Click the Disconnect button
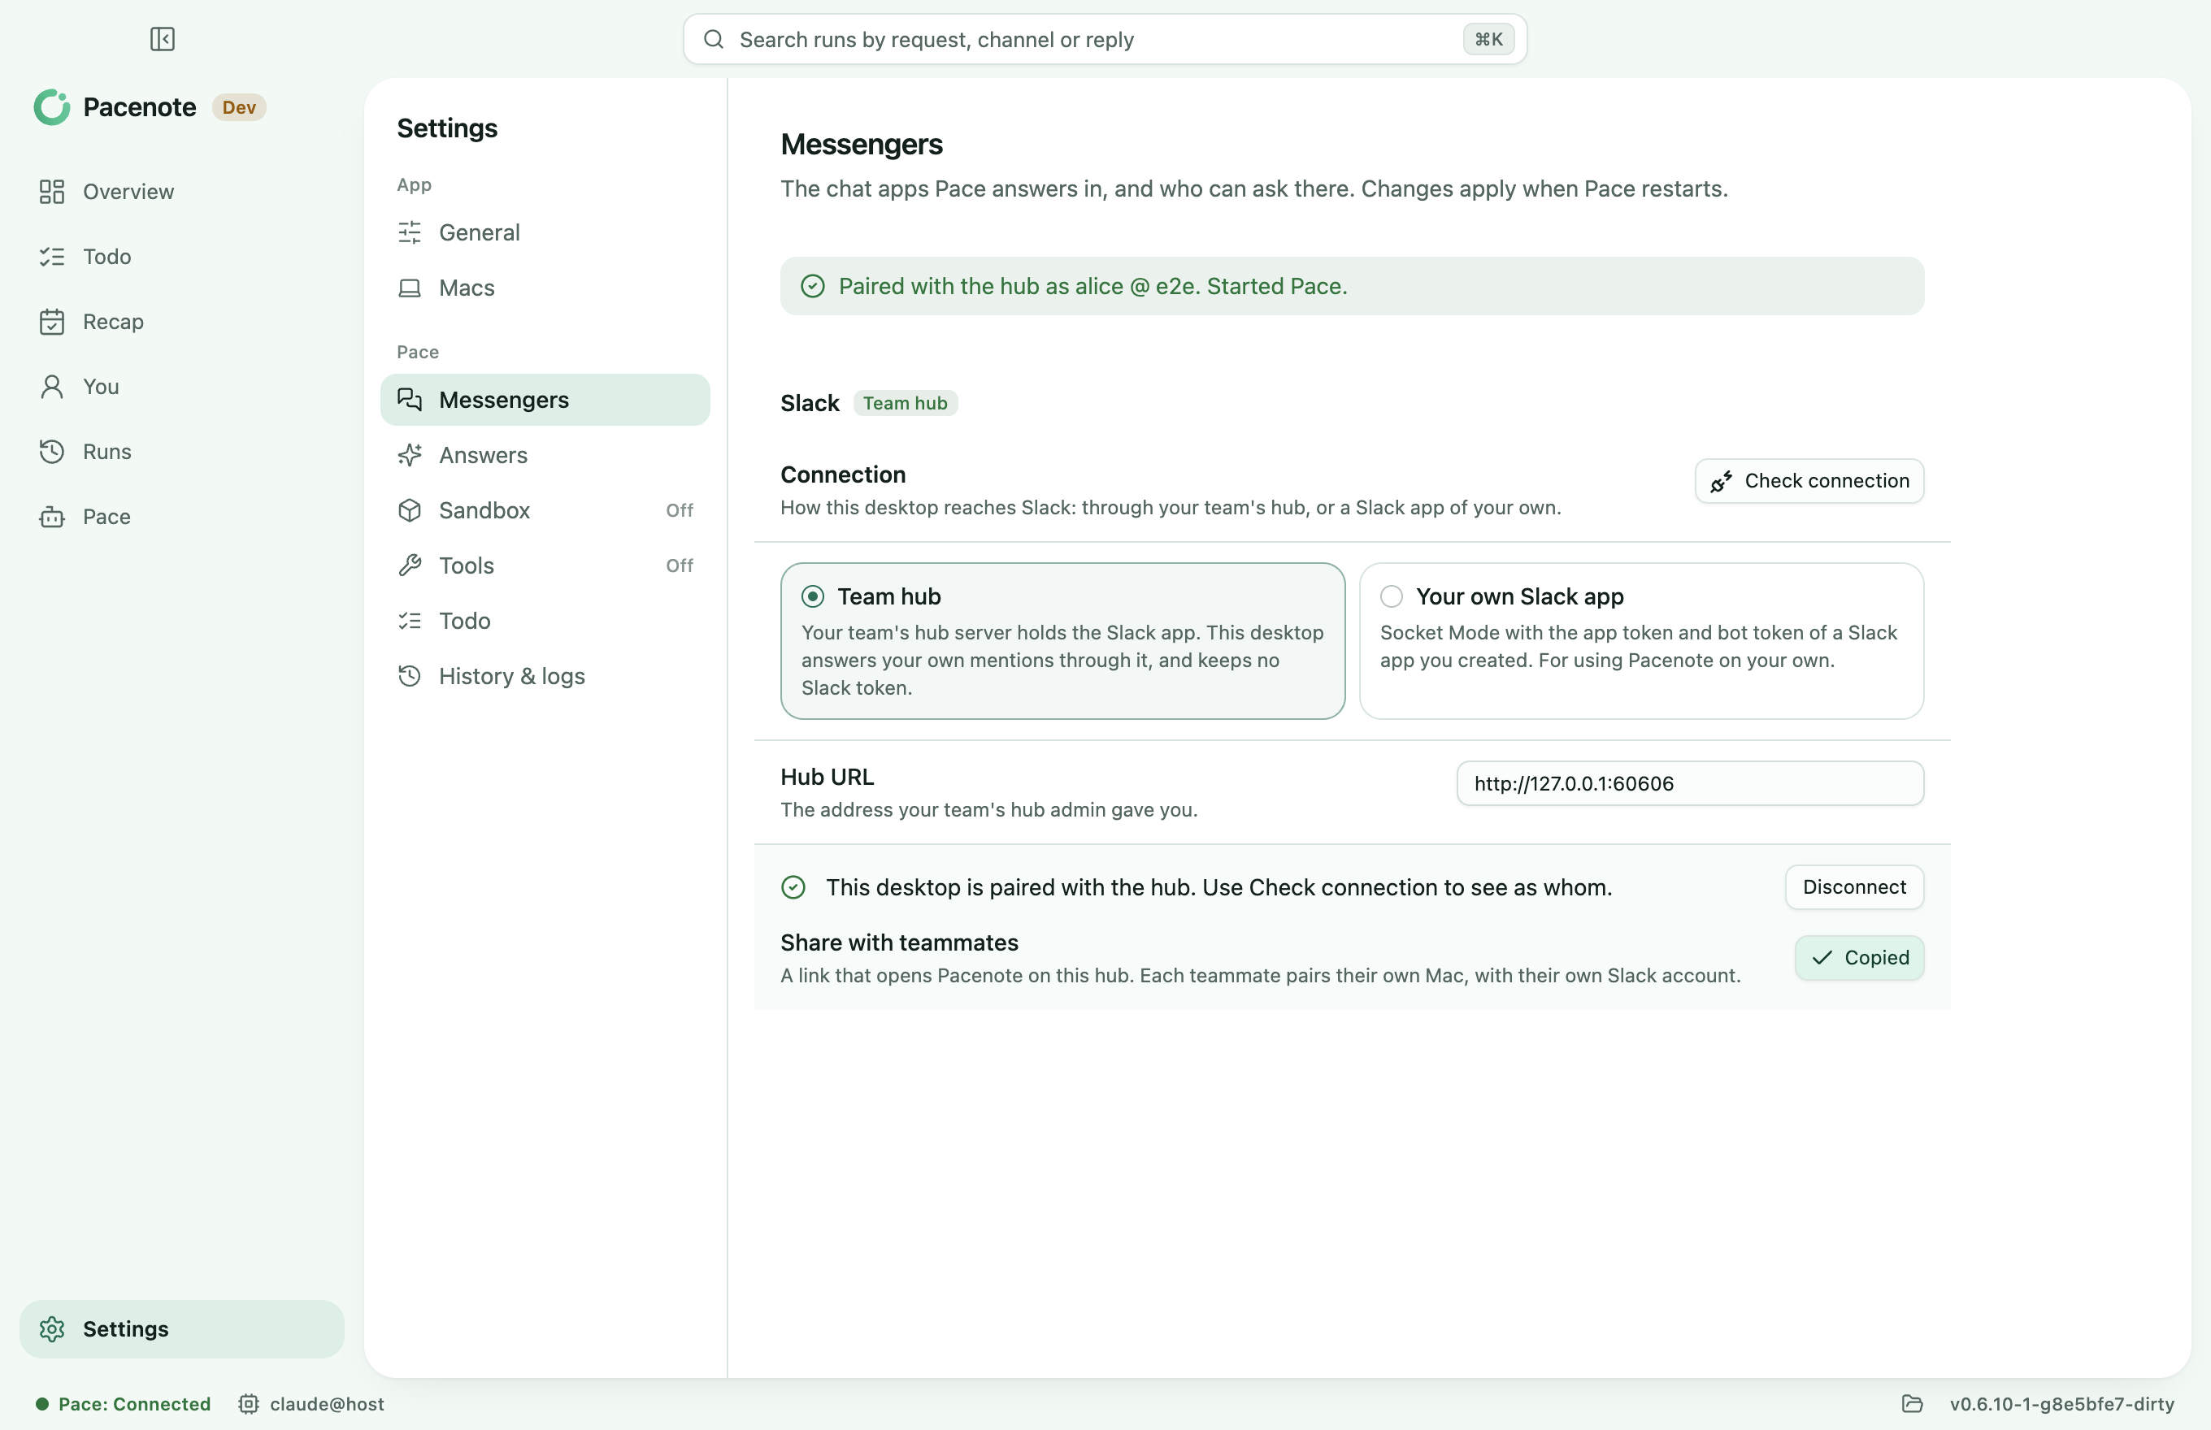Viewport: 2211px width, 1430px height. click(1854, 886)
